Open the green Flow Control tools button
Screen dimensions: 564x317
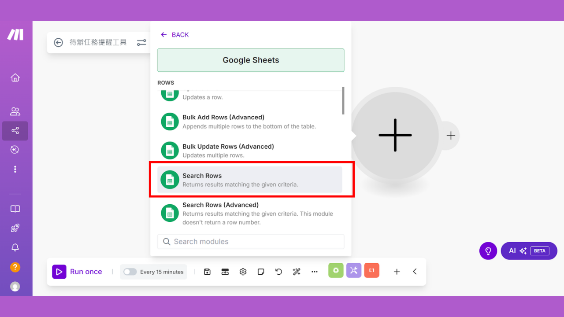[x=336, y=270]
